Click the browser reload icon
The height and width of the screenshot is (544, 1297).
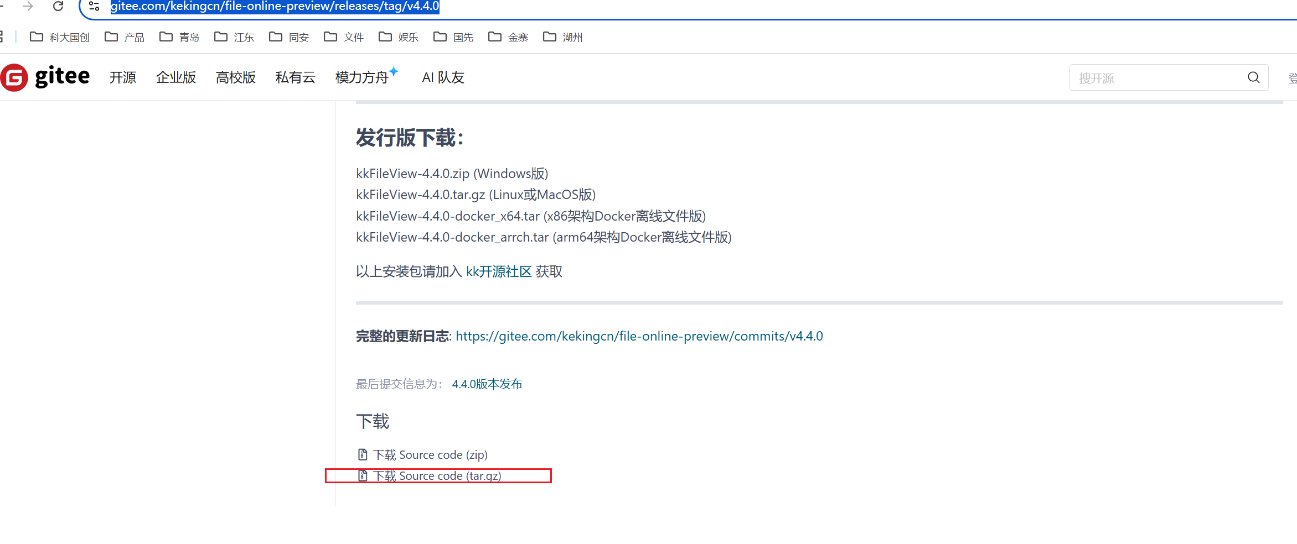(58, 6)
